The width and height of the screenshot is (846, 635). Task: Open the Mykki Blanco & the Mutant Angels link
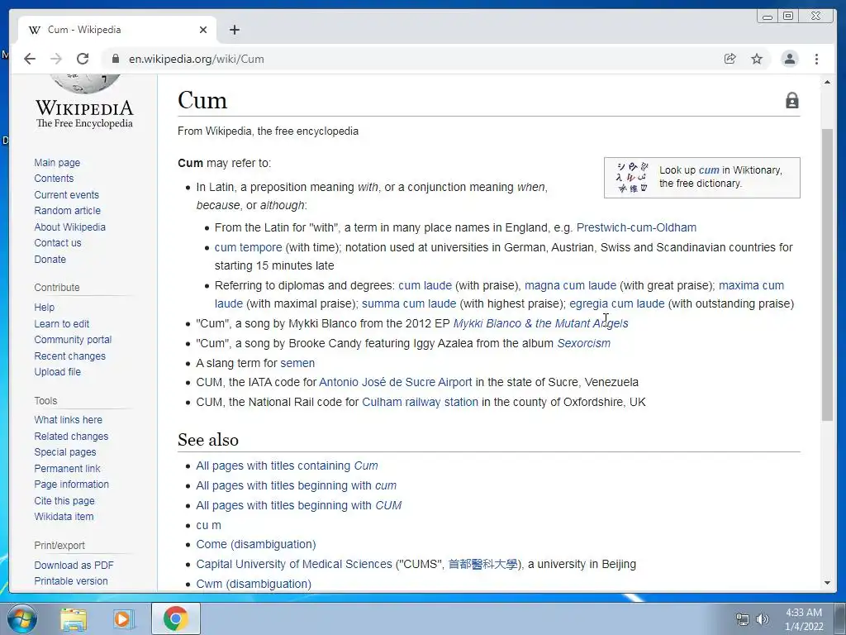[x=540, y=323]
